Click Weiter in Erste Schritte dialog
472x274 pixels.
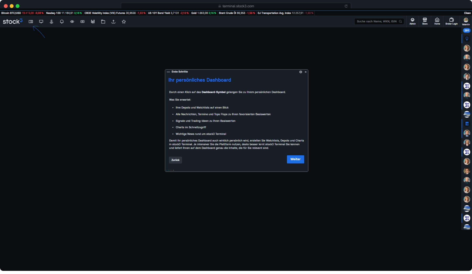click(x=295, y=159)
